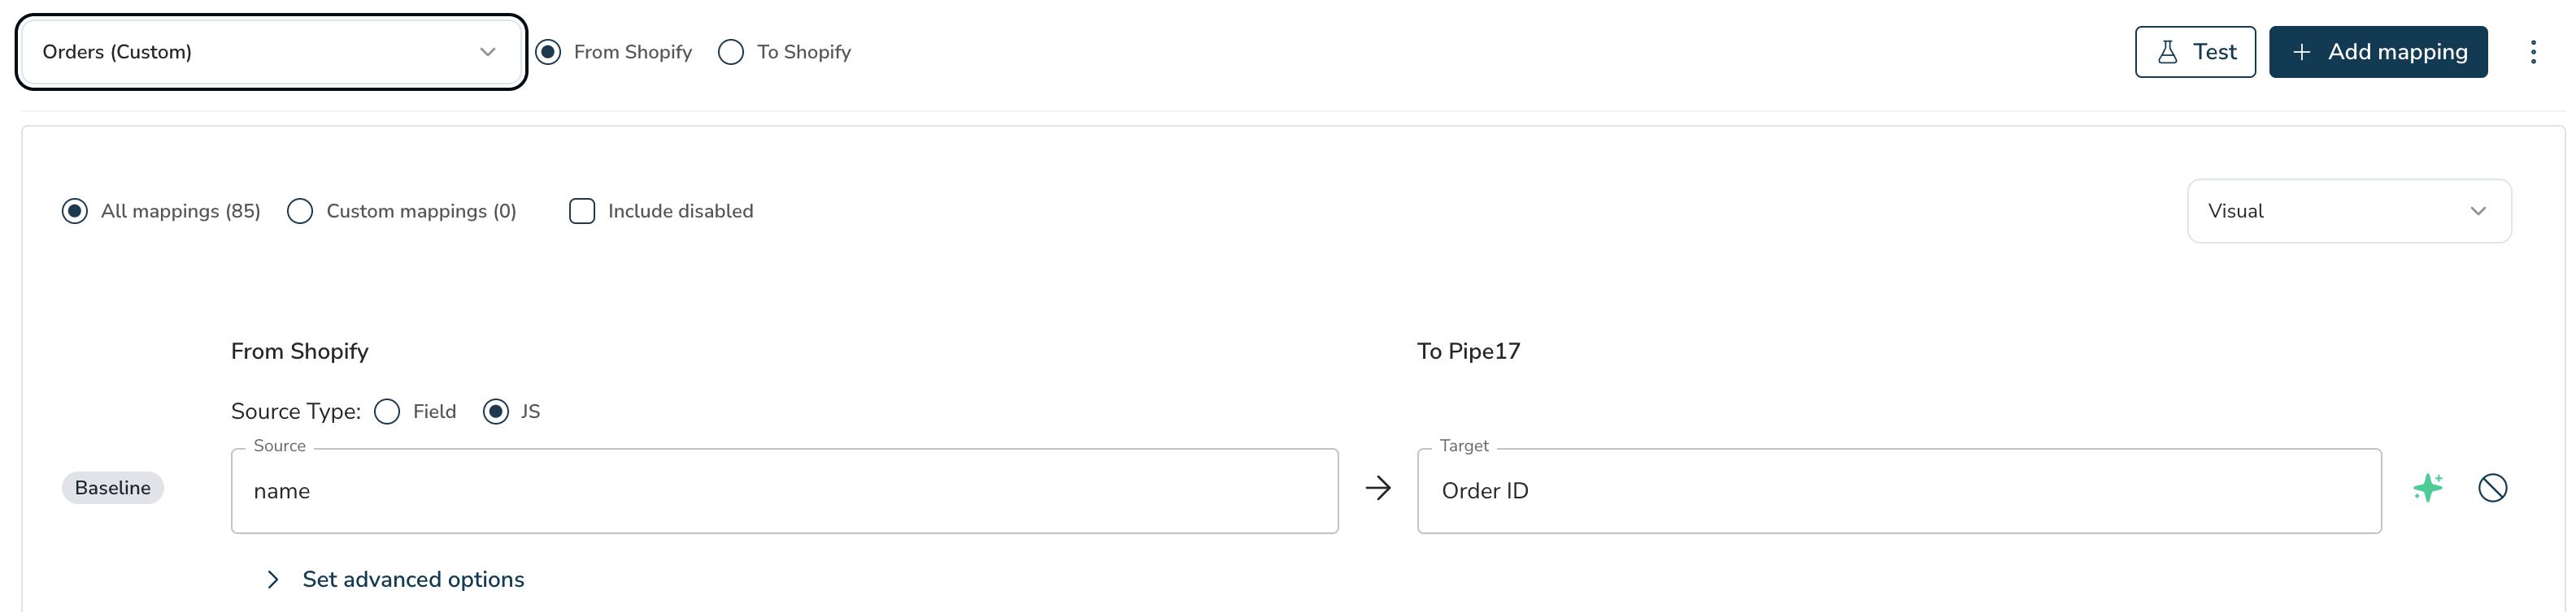Image resolution: width=2576 pixels, height=612 pixels.
Task: Click the arrow between Source and Target
Action: [1378, 487]
